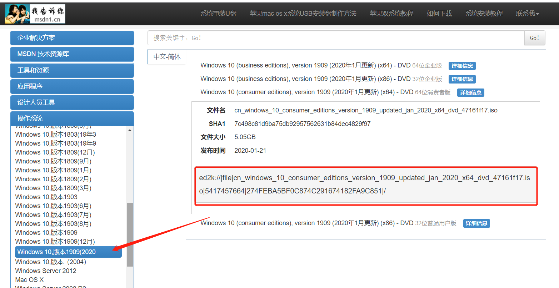Select Windows 10,版本1809(9月) item
Image resolution: width=559 pixels, height=288 pixels.
(x=53, y=161)
